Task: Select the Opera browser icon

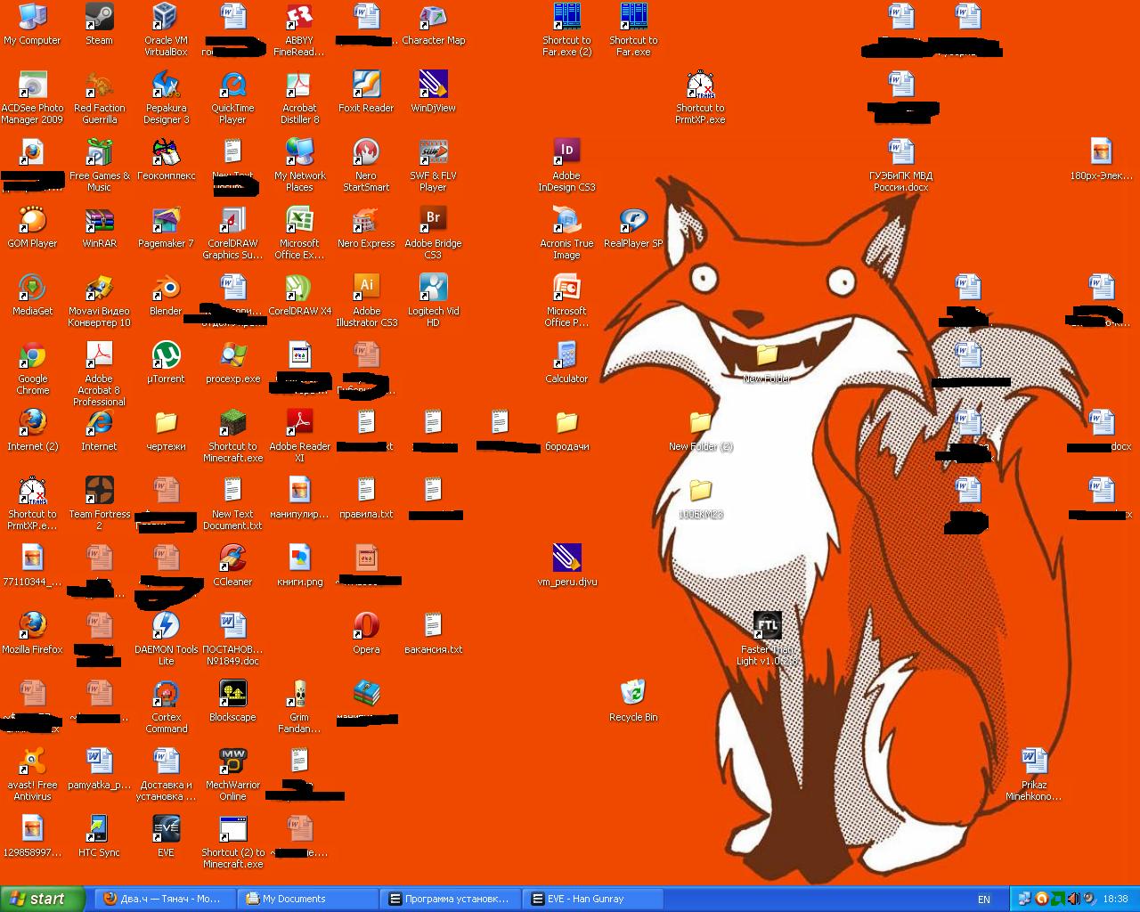Action: (366, 634)
